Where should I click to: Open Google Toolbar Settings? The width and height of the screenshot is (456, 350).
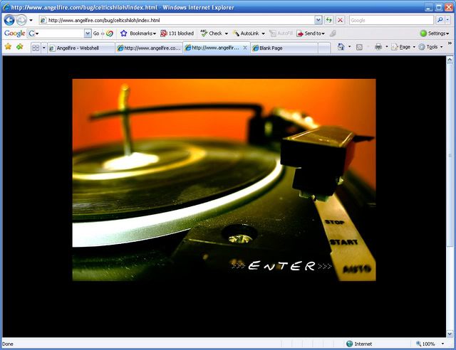[435, 33]
